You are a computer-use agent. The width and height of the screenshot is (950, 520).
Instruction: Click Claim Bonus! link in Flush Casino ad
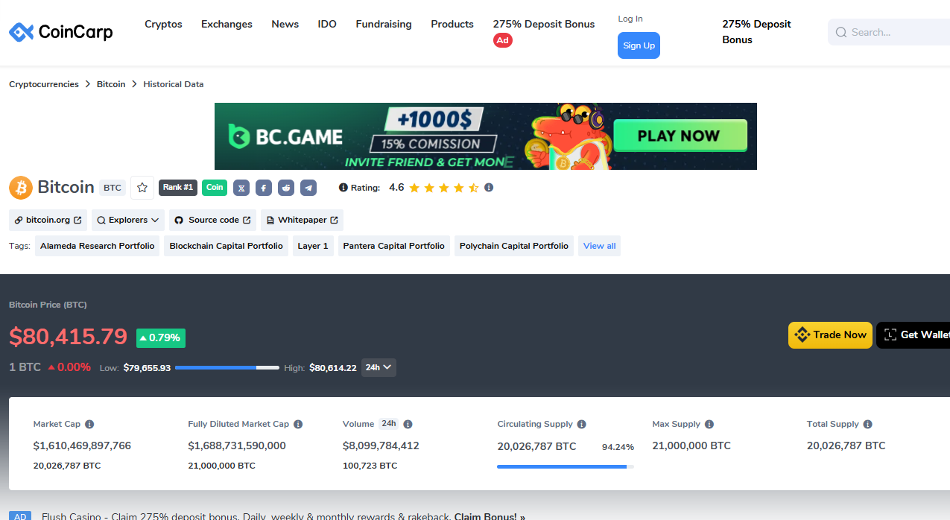490,516
